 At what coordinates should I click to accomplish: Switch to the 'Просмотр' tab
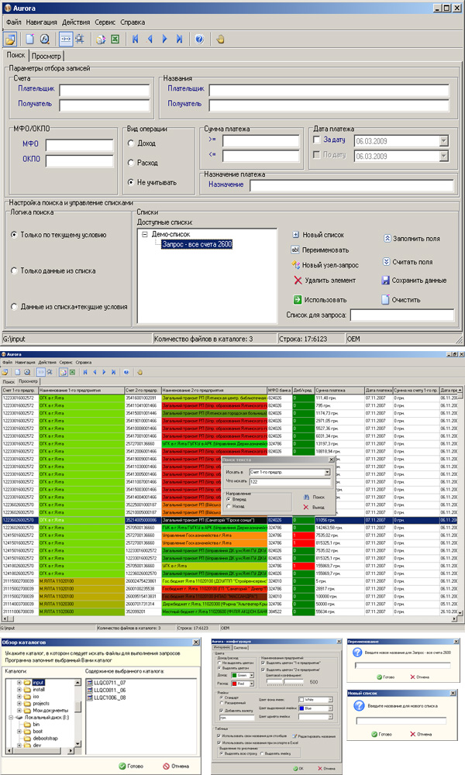coord(47,56)
